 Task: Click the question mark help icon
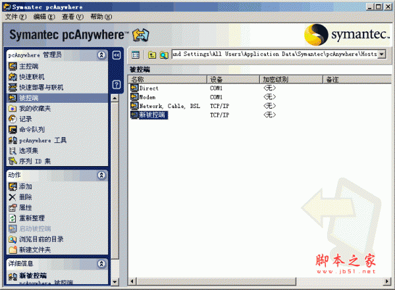117,85
